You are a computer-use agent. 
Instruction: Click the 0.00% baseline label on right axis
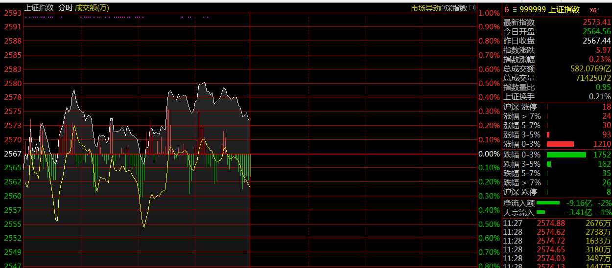point(489,154)
